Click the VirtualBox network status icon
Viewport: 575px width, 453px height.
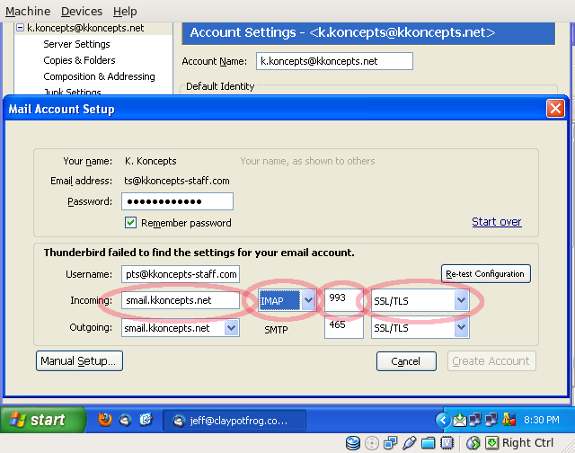(390, 443)
